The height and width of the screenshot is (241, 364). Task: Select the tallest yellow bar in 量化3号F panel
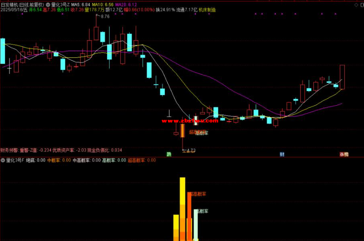pyautogui.click(x=182, y=209)
